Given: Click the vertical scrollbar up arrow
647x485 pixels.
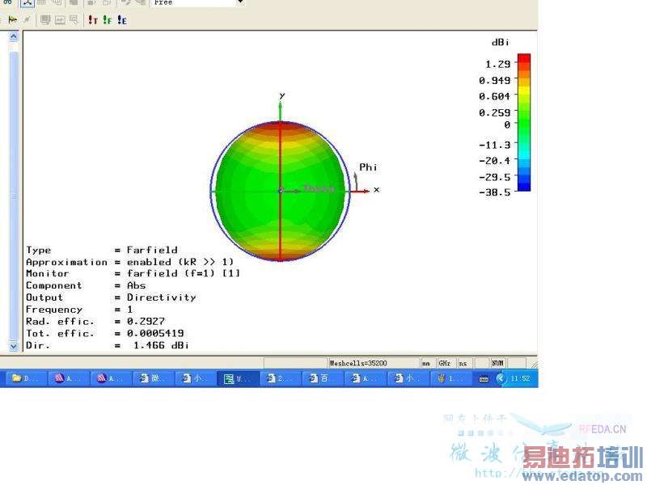Looking at the screenshot, I should click(x=14, y=36).
